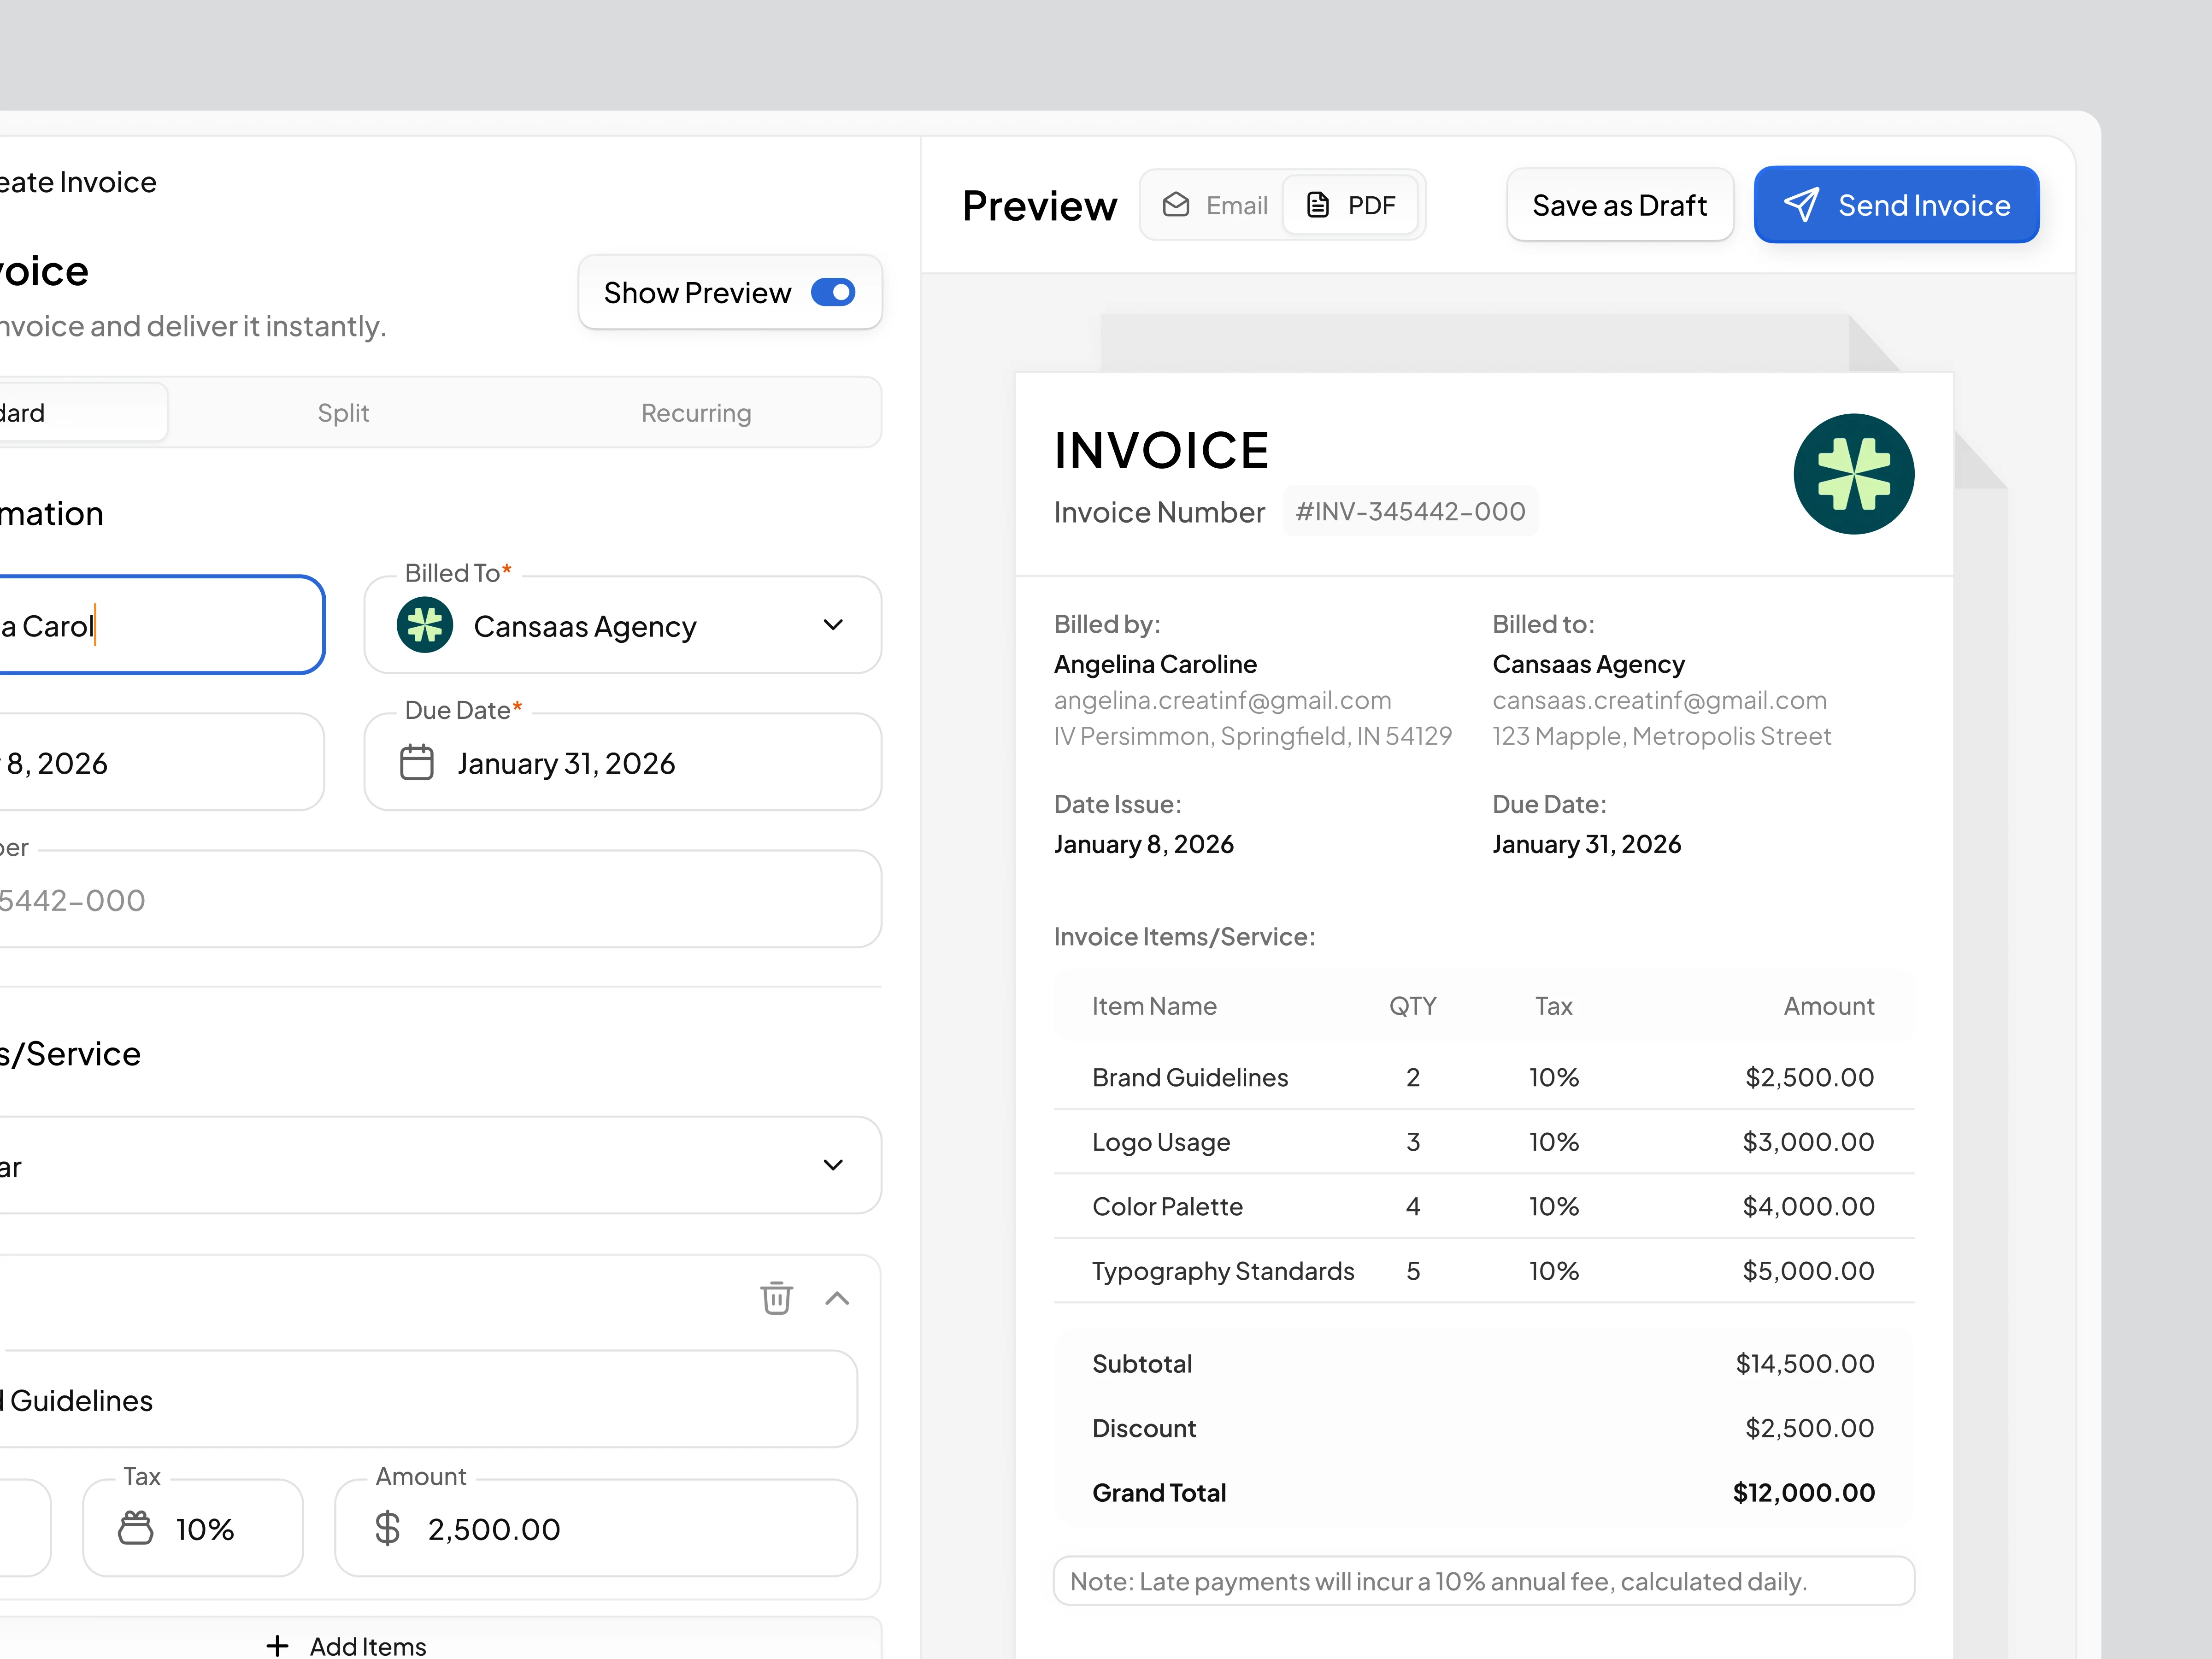The width and height of the screenshot is (2212, 1659).
Task: Switch to the Split invoice tab
Action: [343, 413]
